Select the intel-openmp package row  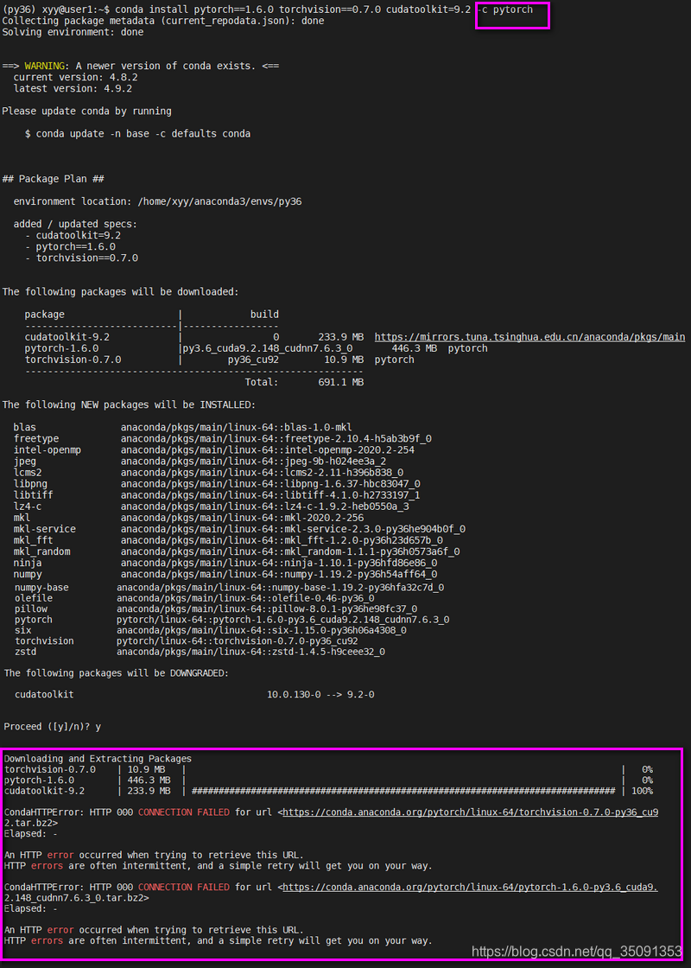click(213, 449)
